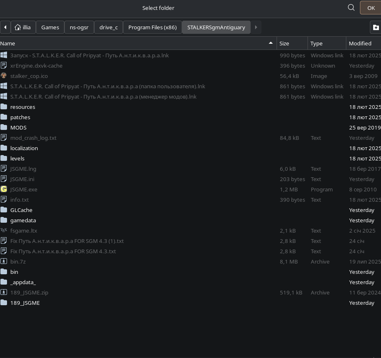Select the stalker_cop.ico image file icon
Image resolution: width=381 pixels, height=358 pixels.
[4, 76]
